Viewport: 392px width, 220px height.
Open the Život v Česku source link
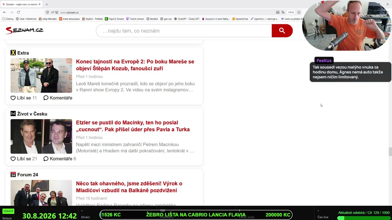[x=32, y=114]
